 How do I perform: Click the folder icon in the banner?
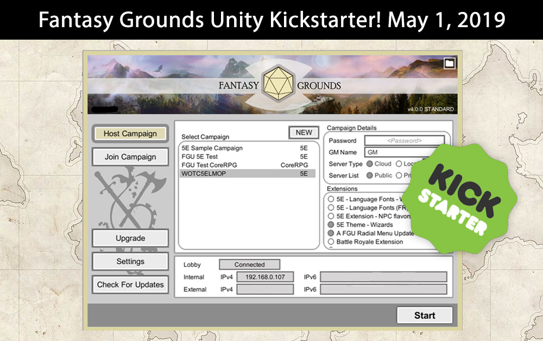[x=449, y=64]
